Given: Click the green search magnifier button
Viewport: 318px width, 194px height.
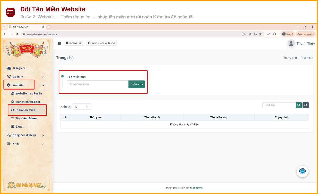Looking at the screenshot, I should pos(299,105).
